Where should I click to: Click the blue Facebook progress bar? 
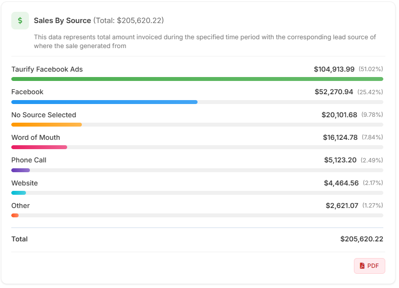(x=104, y=102)
